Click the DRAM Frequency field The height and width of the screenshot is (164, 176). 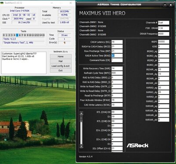tap(164, 34)
